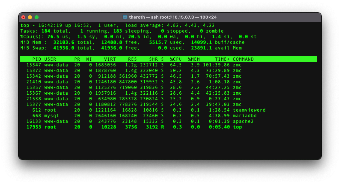Viewport: 340px width, 184px height.
Task: Click PID 15347 in process list
Action: point(34,65)
